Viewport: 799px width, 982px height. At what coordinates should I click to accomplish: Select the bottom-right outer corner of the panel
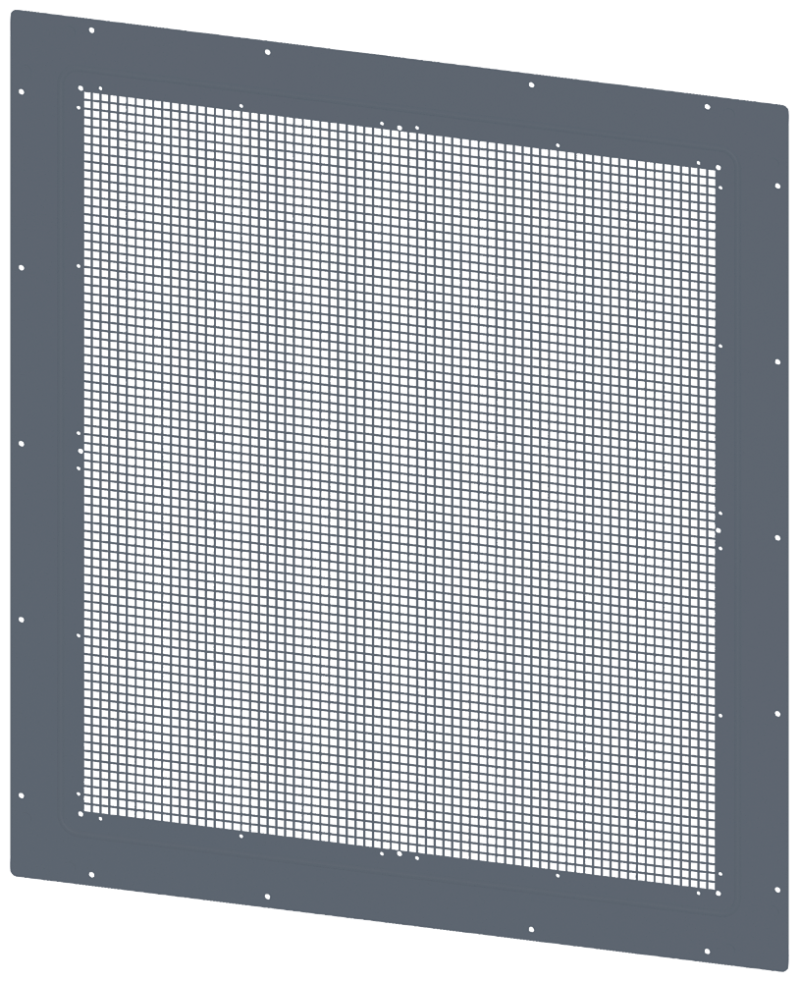coord(787,977)
